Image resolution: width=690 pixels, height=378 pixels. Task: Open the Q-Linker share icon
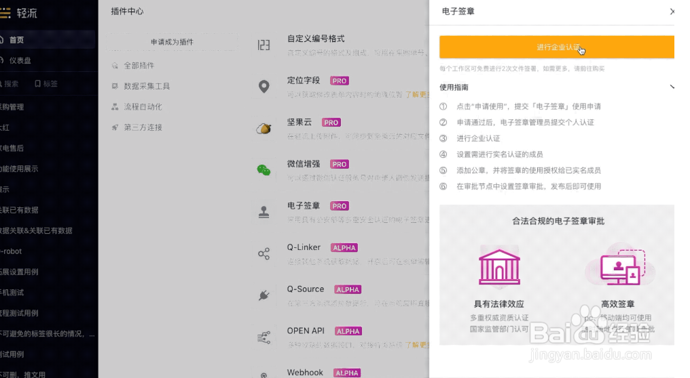click(264, 253)
